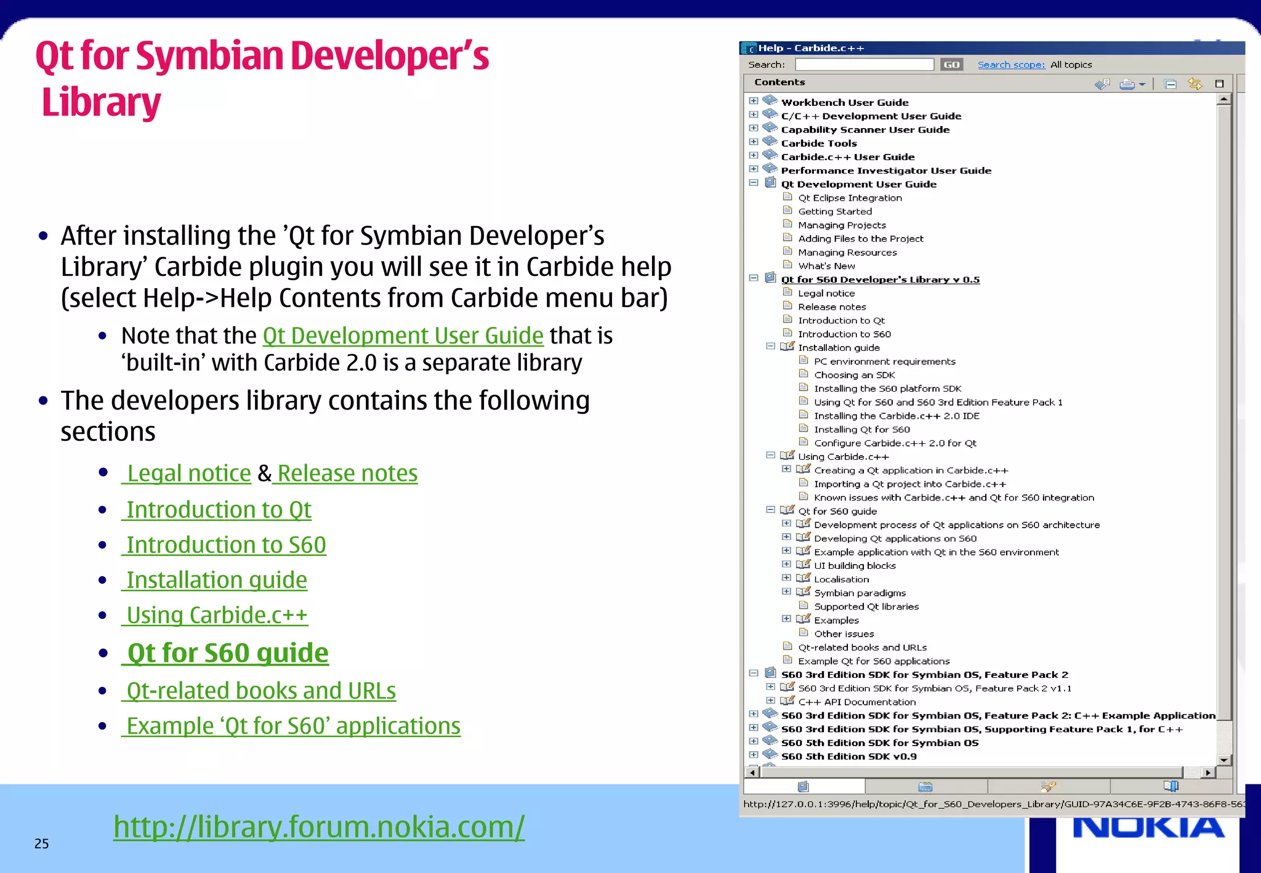Click the S60 5th Edition SDK v0.9 book icon
The width and height of the screenshot is (1261, 873).
(770, 754)
